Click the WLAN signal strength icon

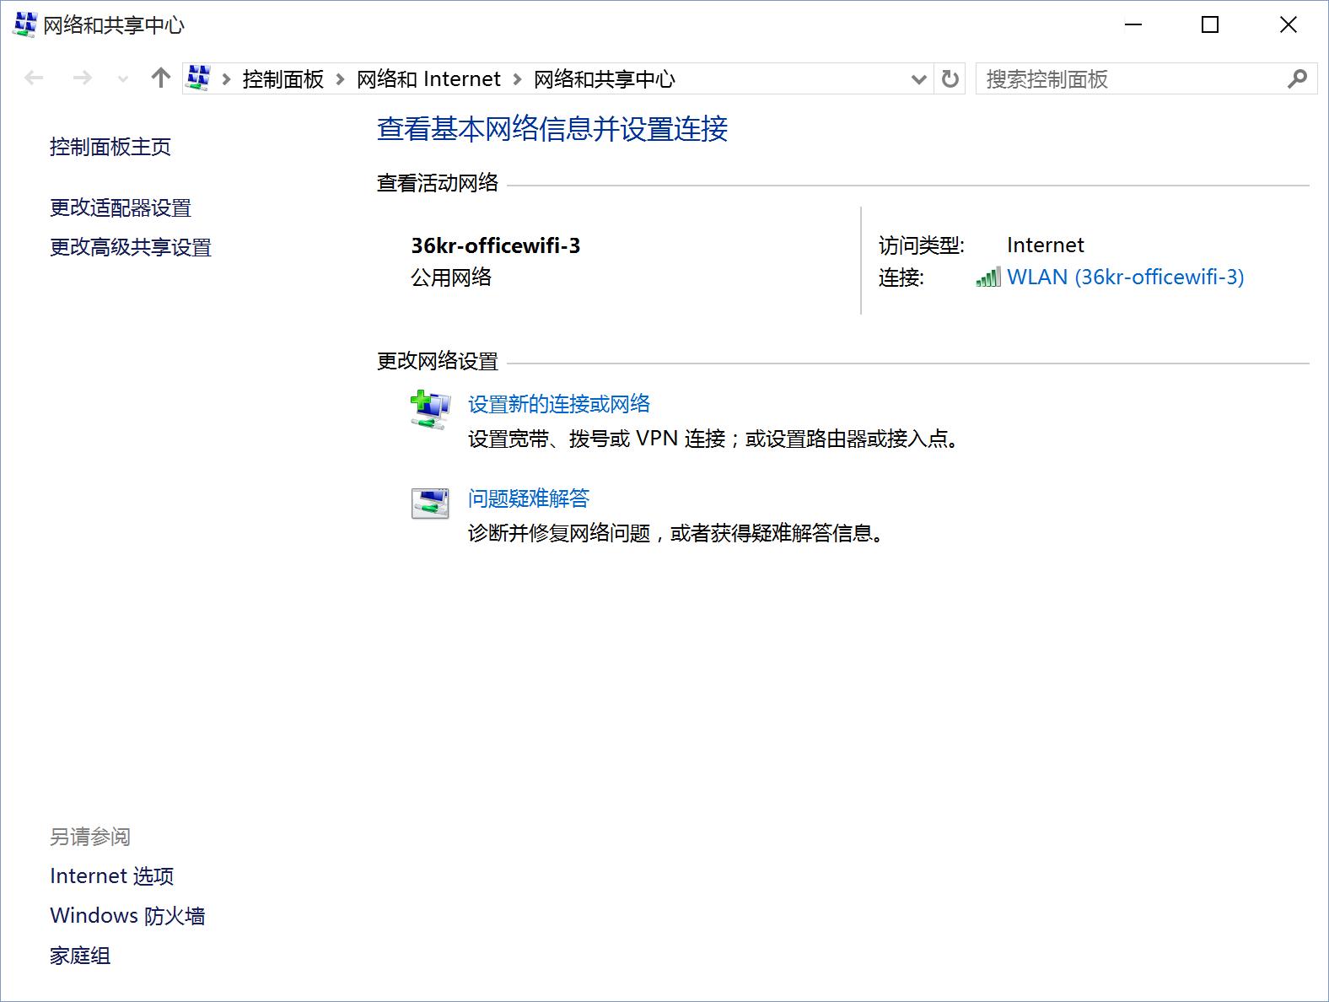click(988, 277)
